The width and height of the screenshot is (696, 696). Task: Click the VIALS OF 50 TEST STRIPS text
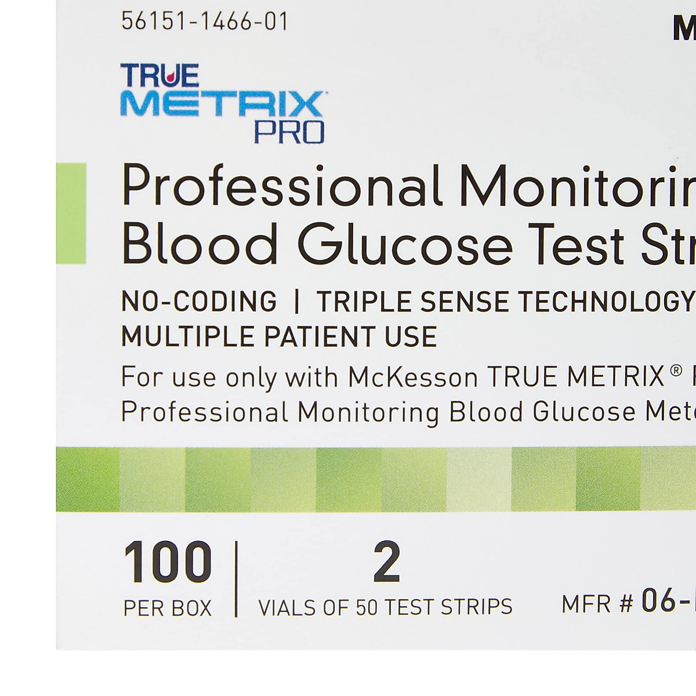pos(385,607)
